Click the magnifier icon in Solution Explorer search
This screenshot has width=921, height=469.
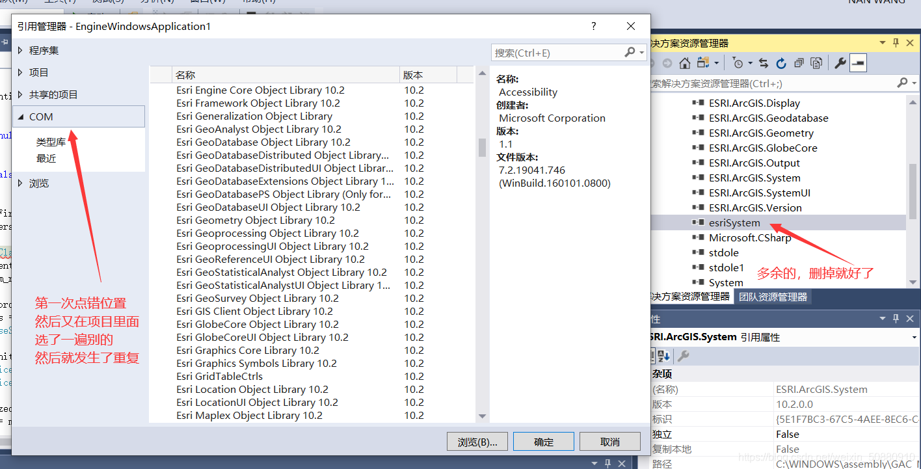tap(902, 83)
